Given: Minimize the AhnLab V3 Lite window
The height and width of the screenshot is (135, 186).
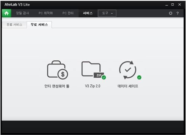Looking at the screenshot, I should click(x=167, y=5).
